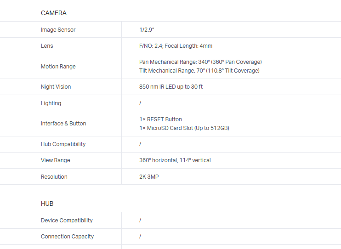This screenshot has height=249, width=341.
Task: Click the Tilt Mechanical Range 70° text
Action: click(199, 71)
